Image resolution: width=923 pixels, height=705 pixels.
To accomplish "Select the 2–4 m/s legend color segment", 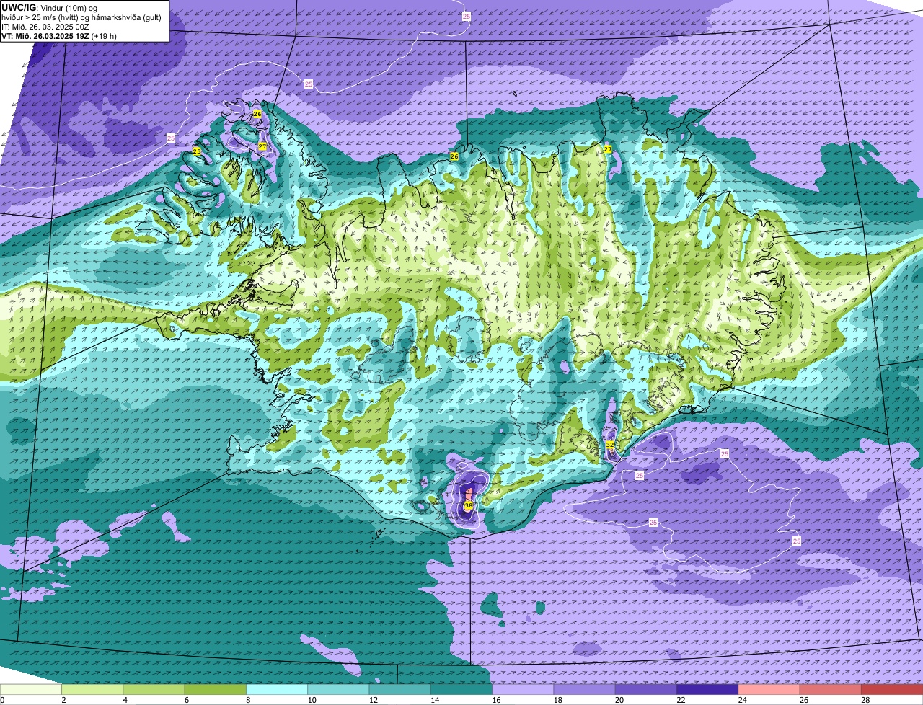I will coord(92,689).
